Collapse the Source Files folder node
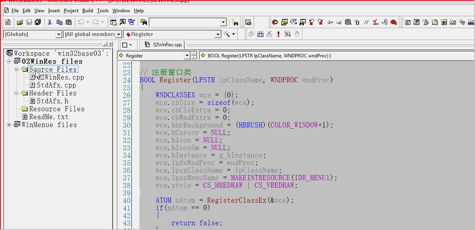This screenshot has width=475, height=230. pos(17,69)
